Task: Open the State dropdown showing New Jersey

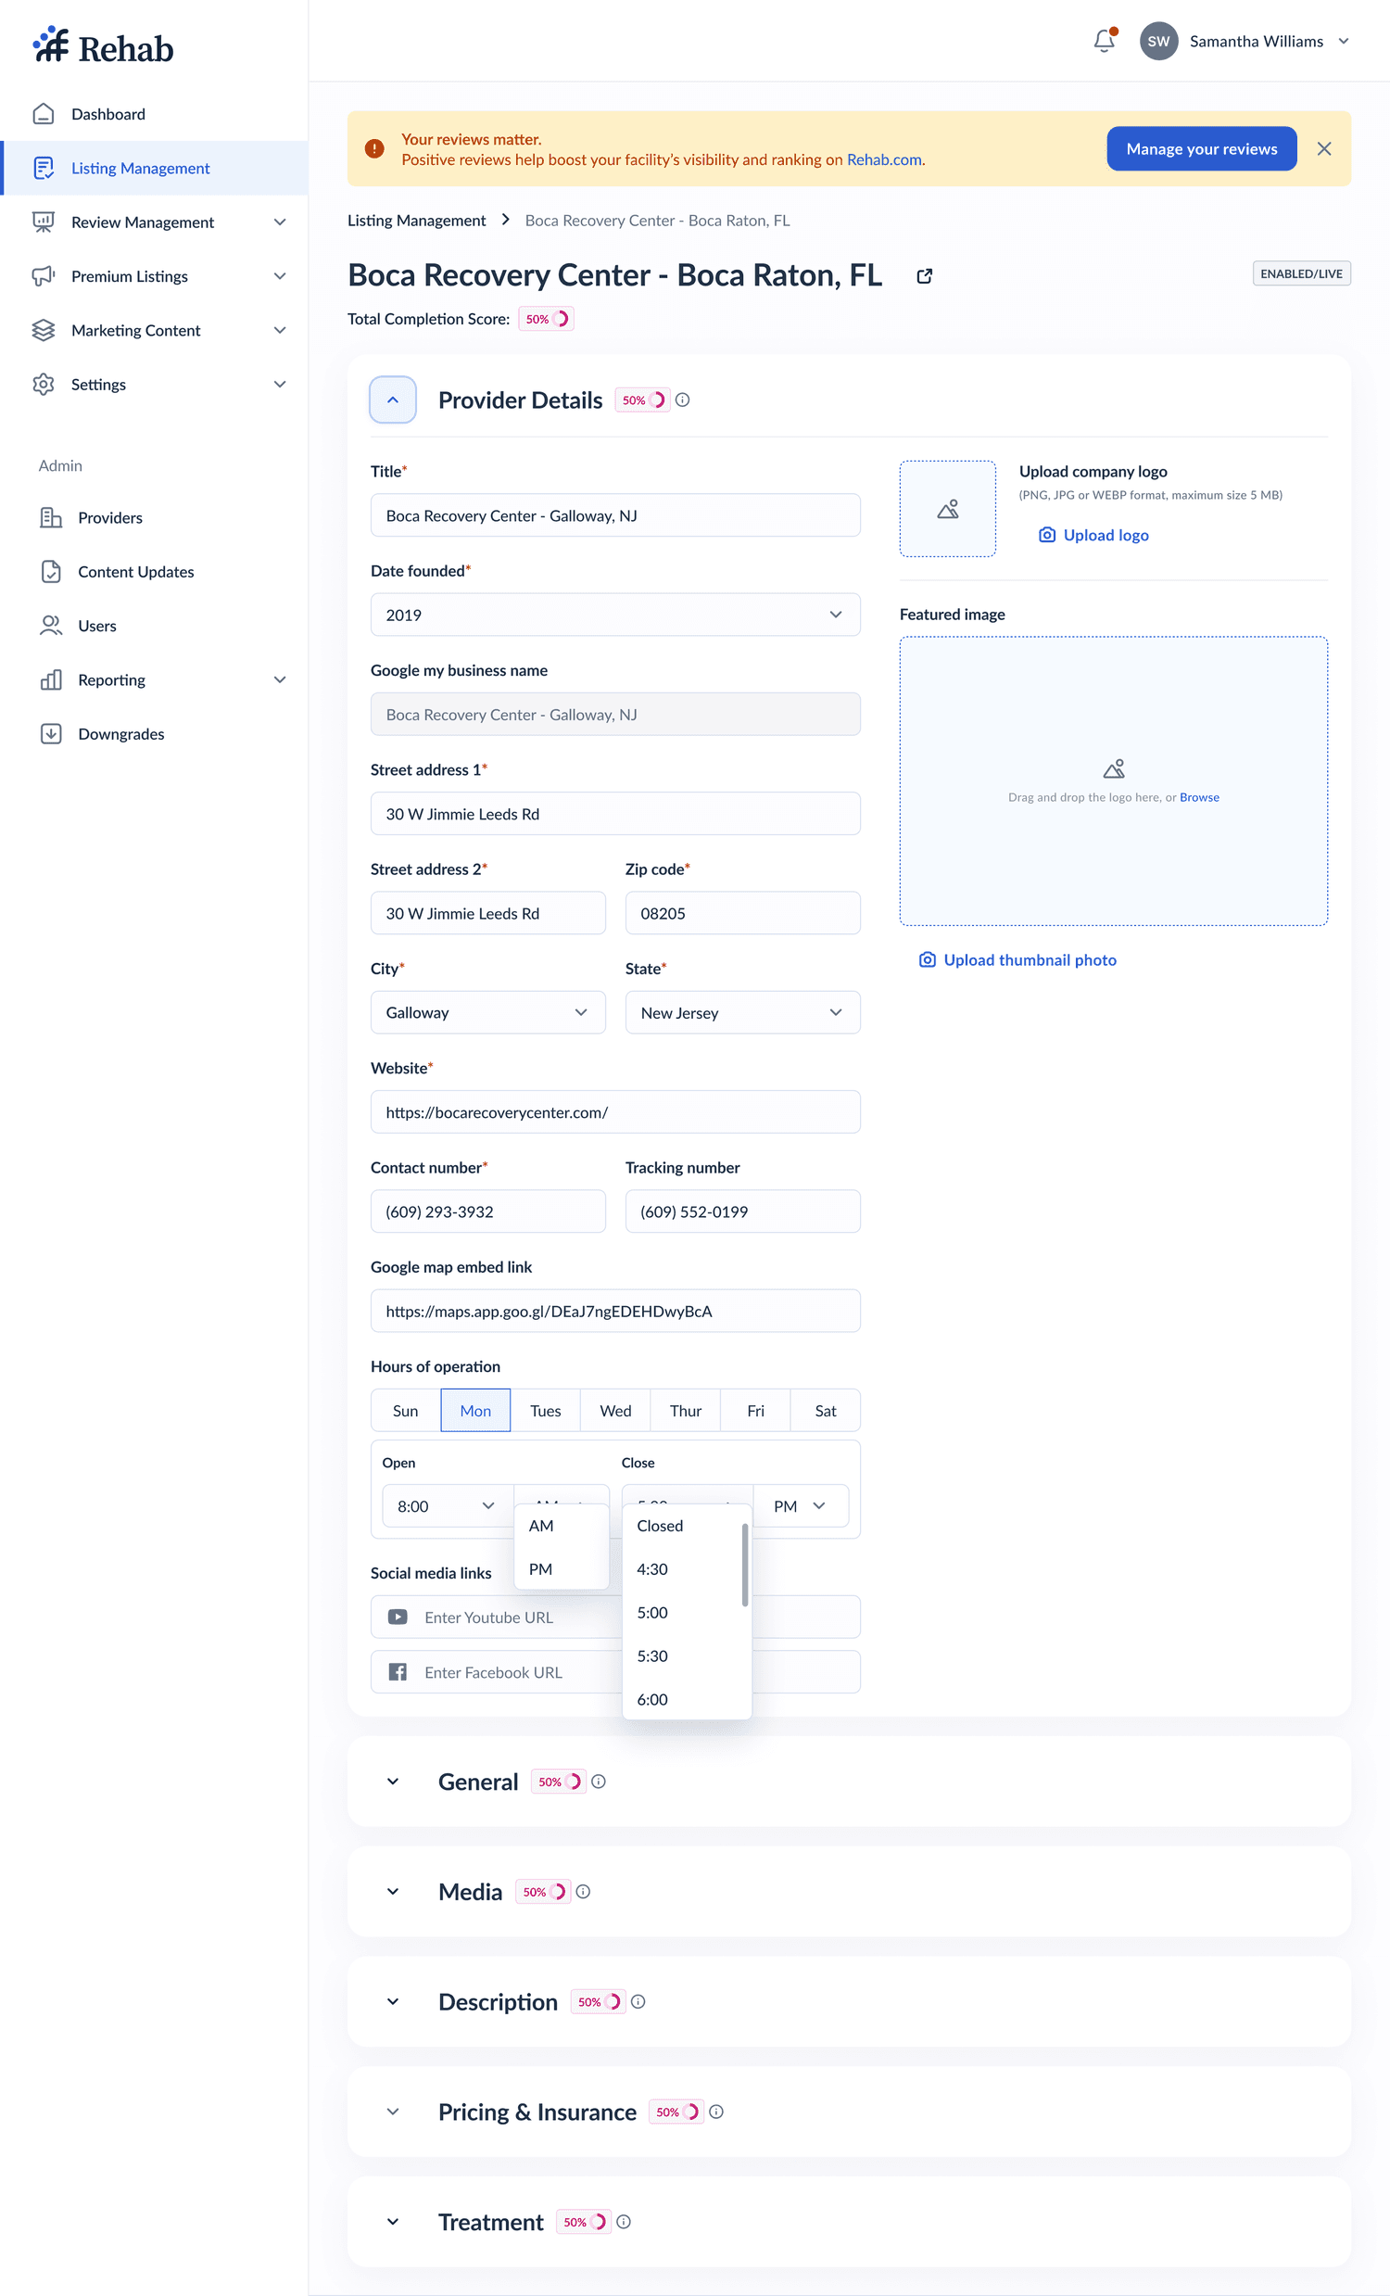Action: [742, 1012]
